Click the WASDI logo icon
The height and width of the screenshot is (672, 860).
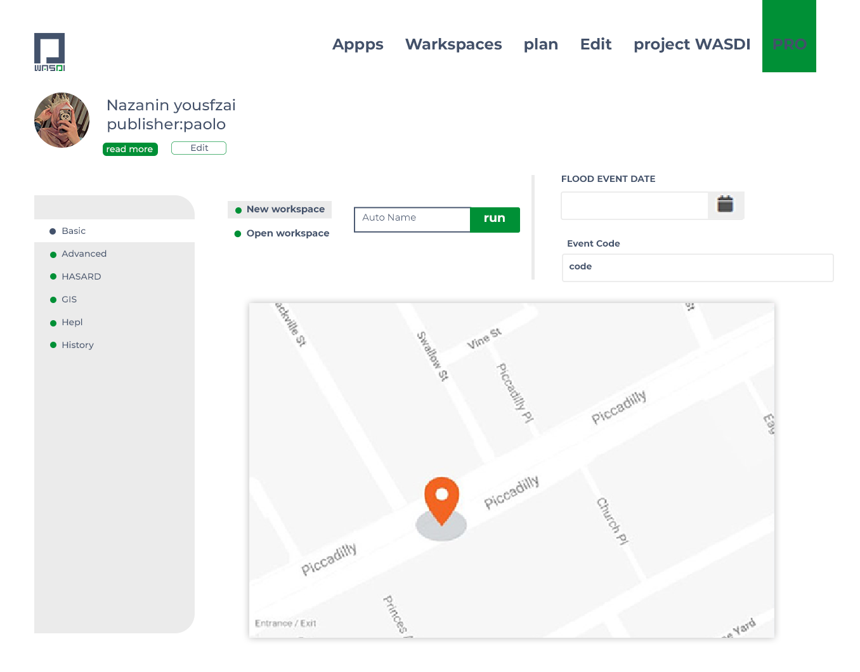pos(49,52)
